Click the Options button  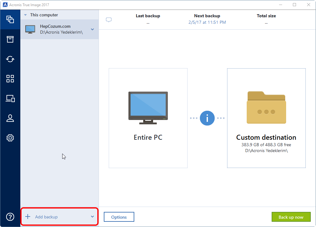pyautogui.click(x=119, y=217)
